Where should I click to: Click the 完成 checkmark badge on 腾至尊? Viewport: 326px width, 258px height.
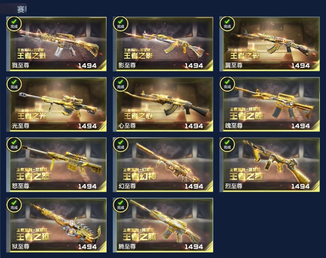[121, 205]
